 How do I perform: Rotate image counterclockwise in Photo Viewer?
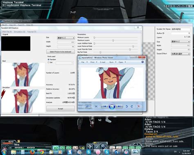tap(126, 106)
